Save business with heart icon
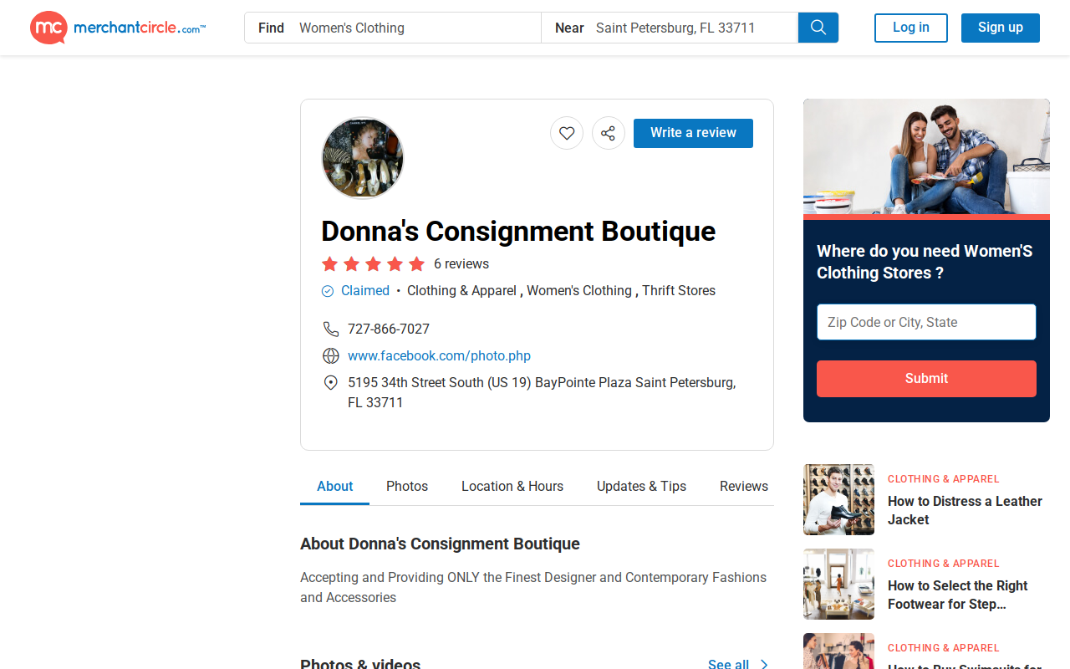Viewport: 1070px width, 669px height. click(x=567, y=133)
